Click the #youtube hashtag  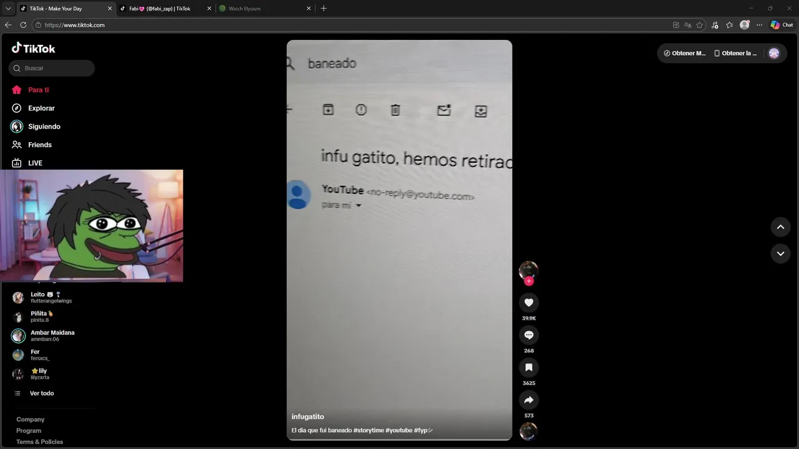(399, 430)
